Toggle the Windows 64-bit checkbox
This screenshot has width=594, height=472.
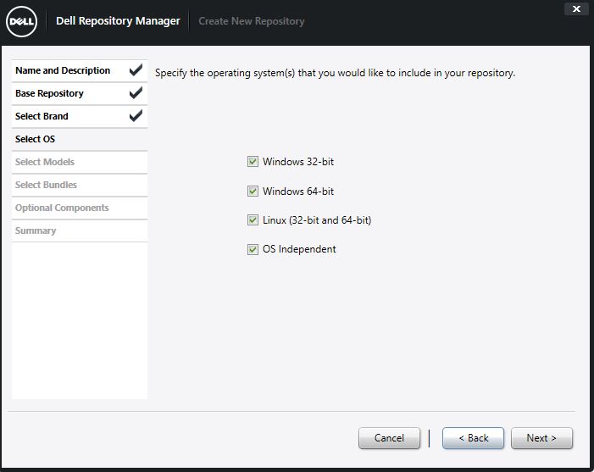[x=253, y=191]
